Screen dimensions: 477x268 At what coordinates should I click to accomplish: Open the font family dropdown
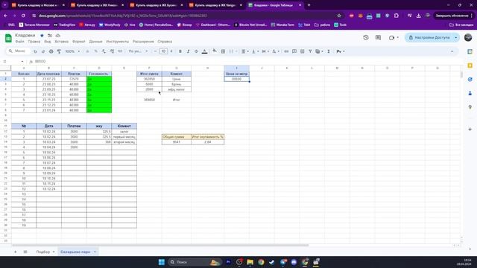pyautogui.click(x=138, y=51)
